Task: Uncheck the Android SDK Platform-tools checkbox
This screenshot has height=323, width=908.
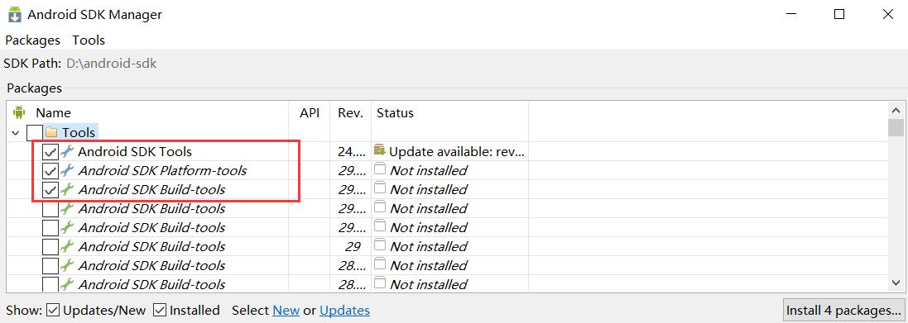Action: point(50,171)
